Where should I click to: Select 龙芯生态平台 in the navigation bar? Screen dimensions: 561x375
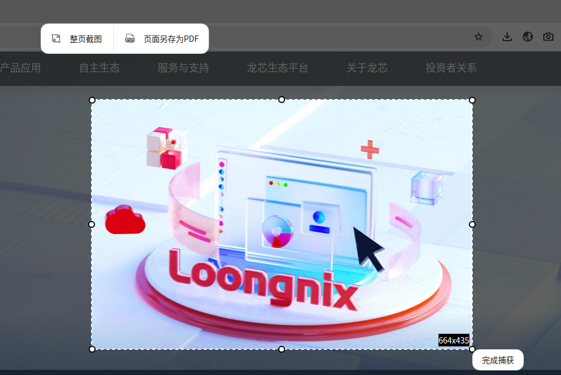pyautogui.click(x=278, y=68)
